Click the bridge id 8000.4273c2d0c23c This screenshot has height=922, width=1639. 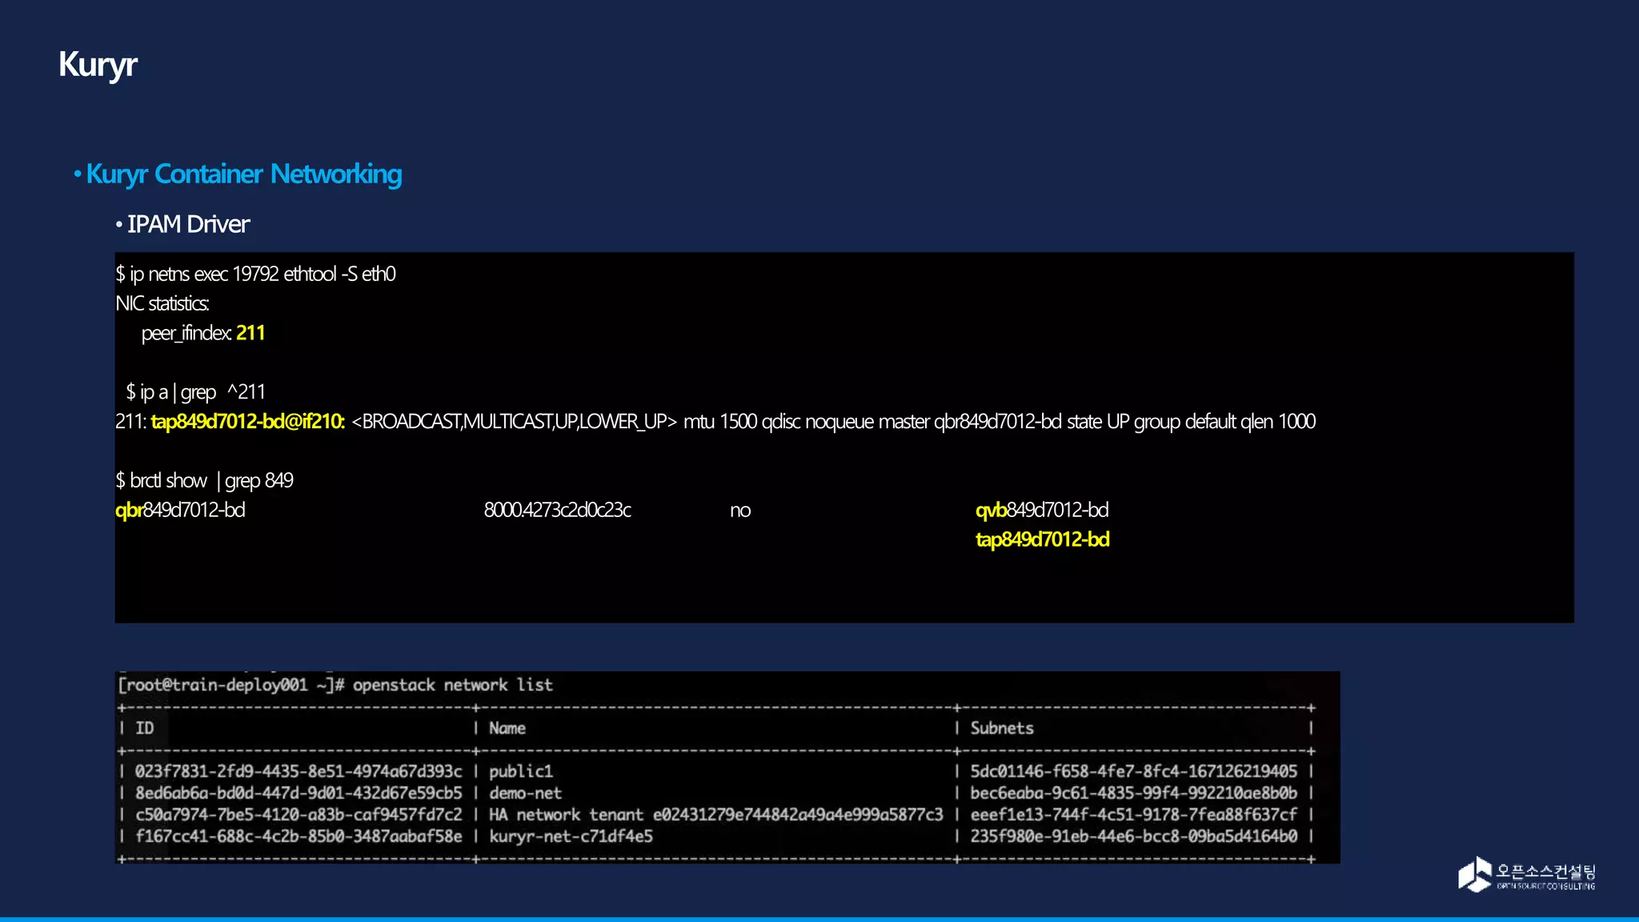click(557, 510)
